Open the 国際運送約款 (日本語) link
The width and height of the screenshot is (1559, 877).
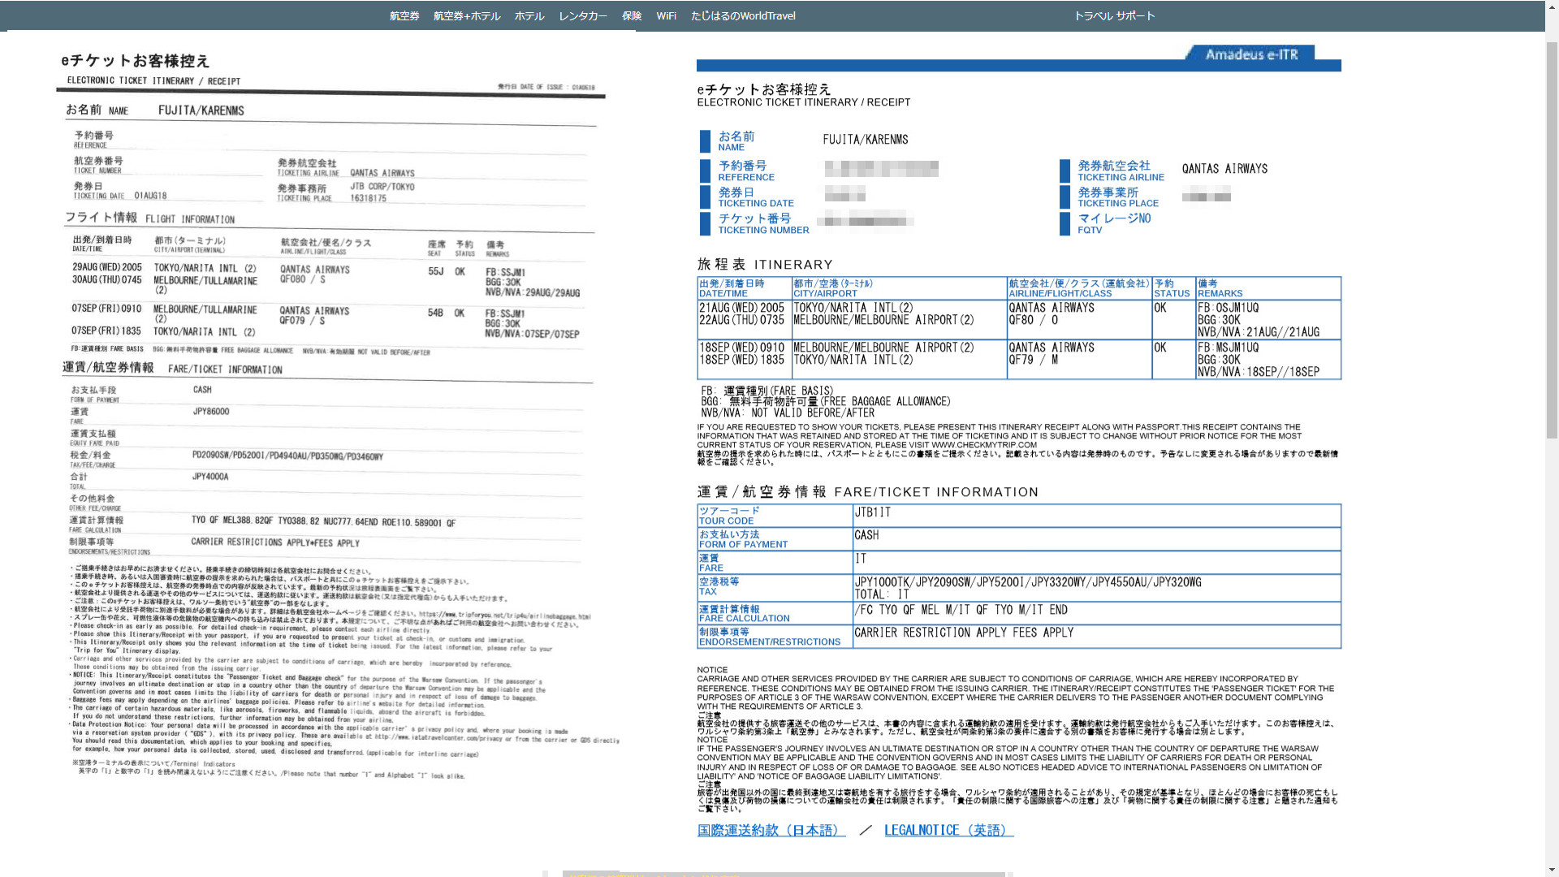pyautogui.click(x=771, y=830)
